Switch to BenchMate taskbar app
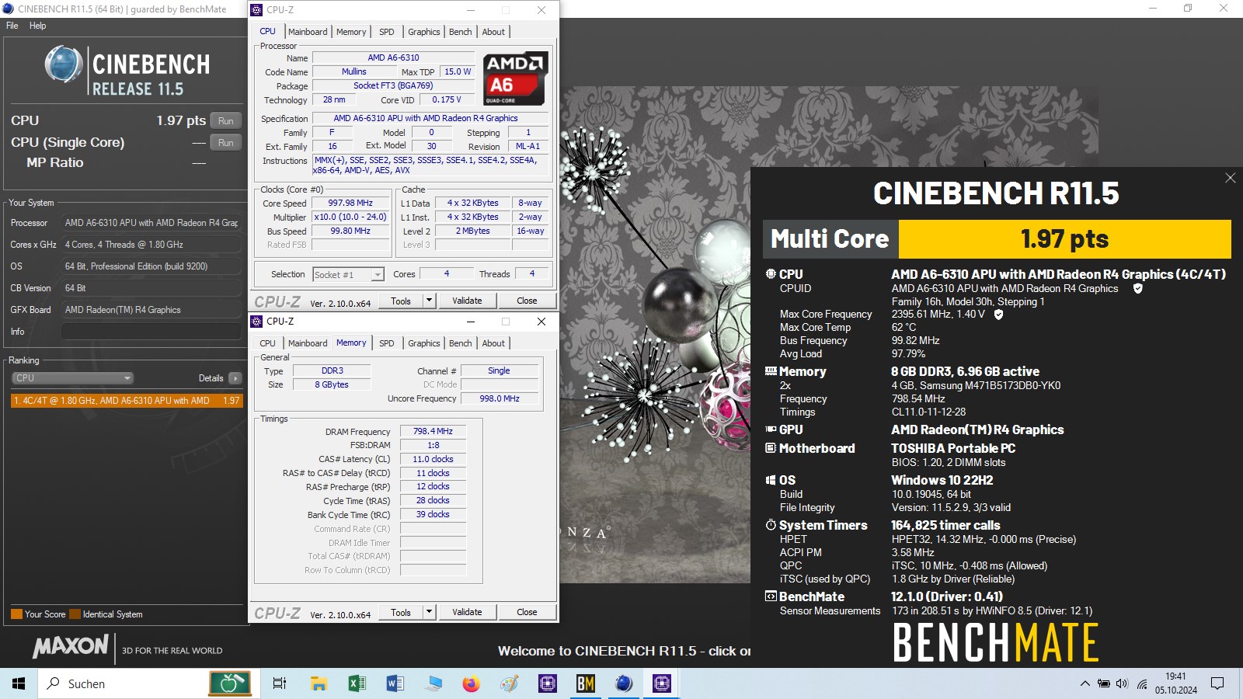The height and width of the screenshot is (699, 1243). (585, 683)
